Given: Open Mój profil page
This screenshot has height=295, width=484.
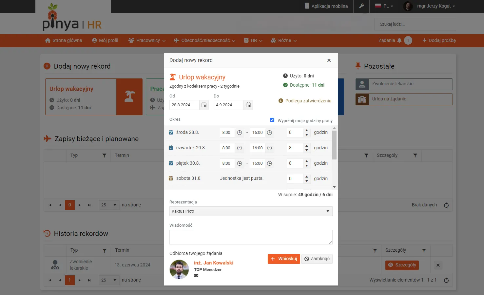Looking at the screenshot, I should point(105,40).
